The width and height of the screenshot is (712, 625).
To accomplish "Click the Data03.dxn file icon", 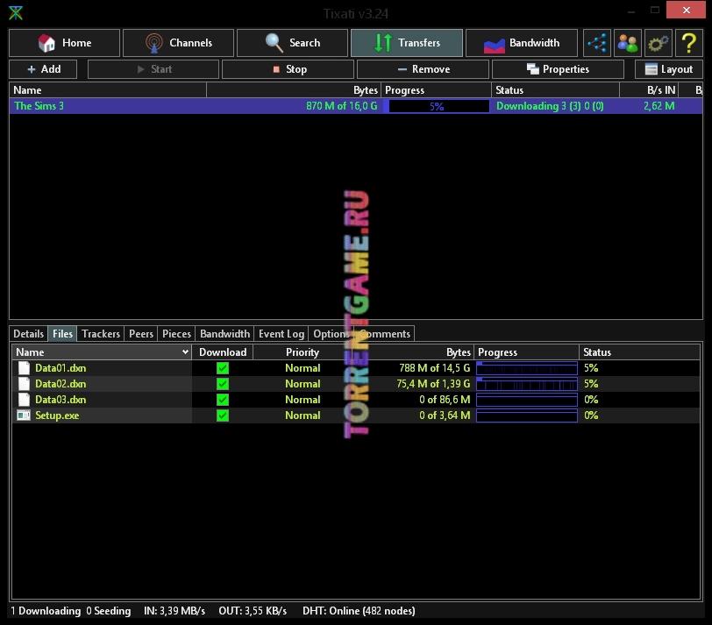I will tap(24, 400).
